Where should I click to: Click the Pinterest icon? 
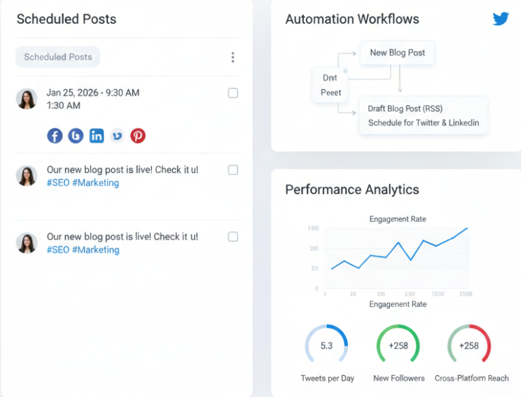pos(138,136)
